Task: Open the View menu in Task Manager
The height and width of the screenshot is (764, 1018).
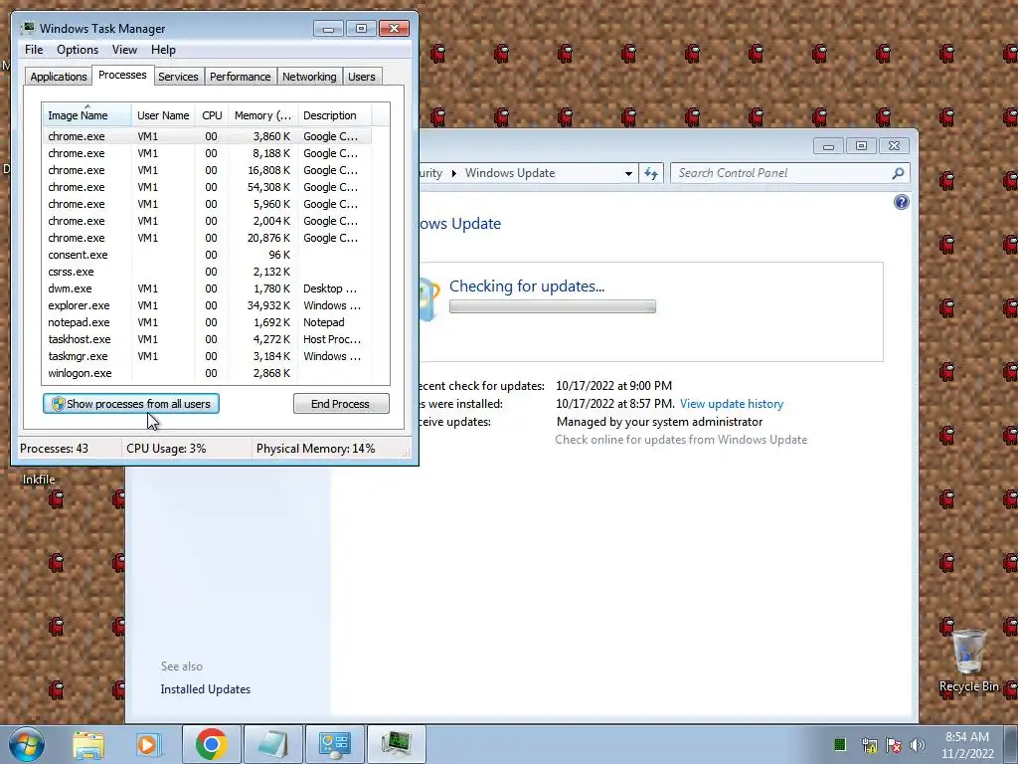Action: [124, 50]
